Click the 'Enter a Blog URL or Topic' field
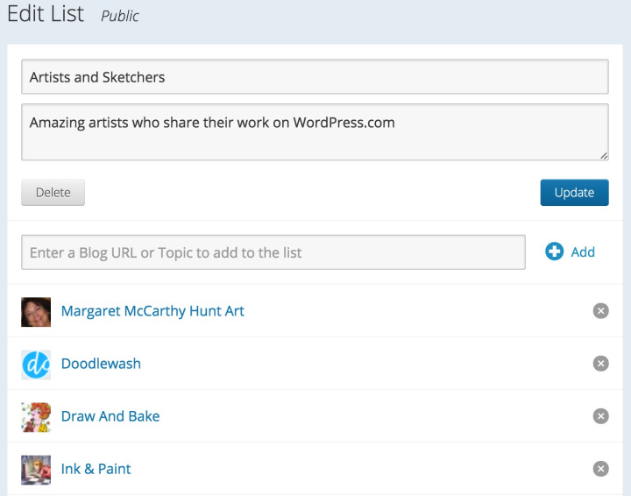The image size is (631, 496). (x=273, y=252)
